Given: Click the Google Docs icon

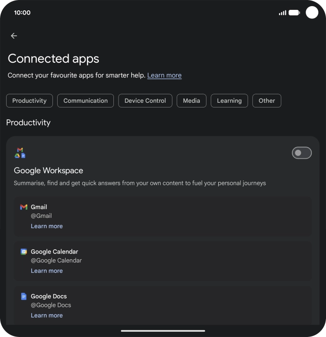Looking at the screenshot, I should click(x=24, y=296).
